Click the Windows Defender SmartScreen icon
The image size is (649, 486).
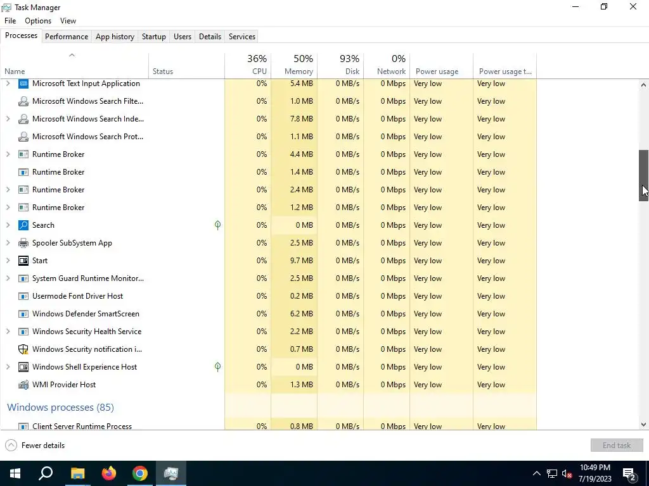point(23,314)
